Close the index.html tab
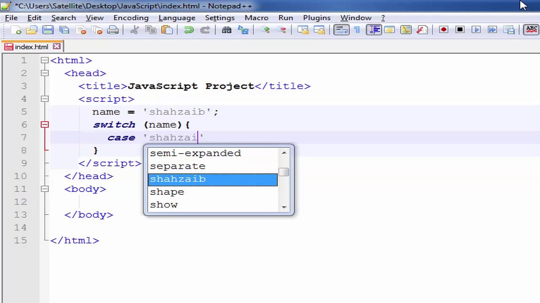Screen dimensions: 540x303 click(x=57, y=47)
